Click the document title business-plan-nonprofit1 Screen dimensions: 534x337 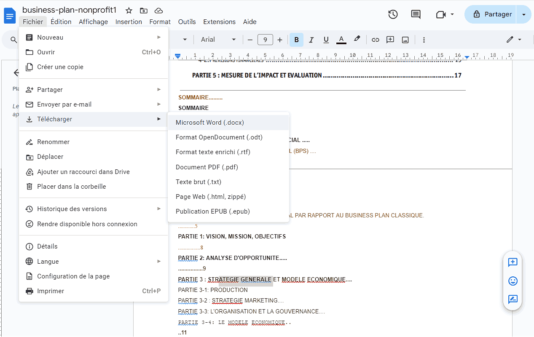(x=70, y=10)
